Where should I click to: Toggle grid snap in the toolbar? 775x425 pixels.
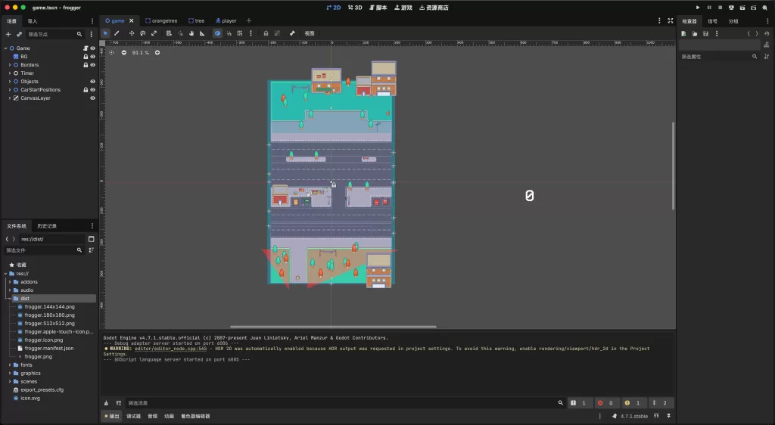click(240, 33)
